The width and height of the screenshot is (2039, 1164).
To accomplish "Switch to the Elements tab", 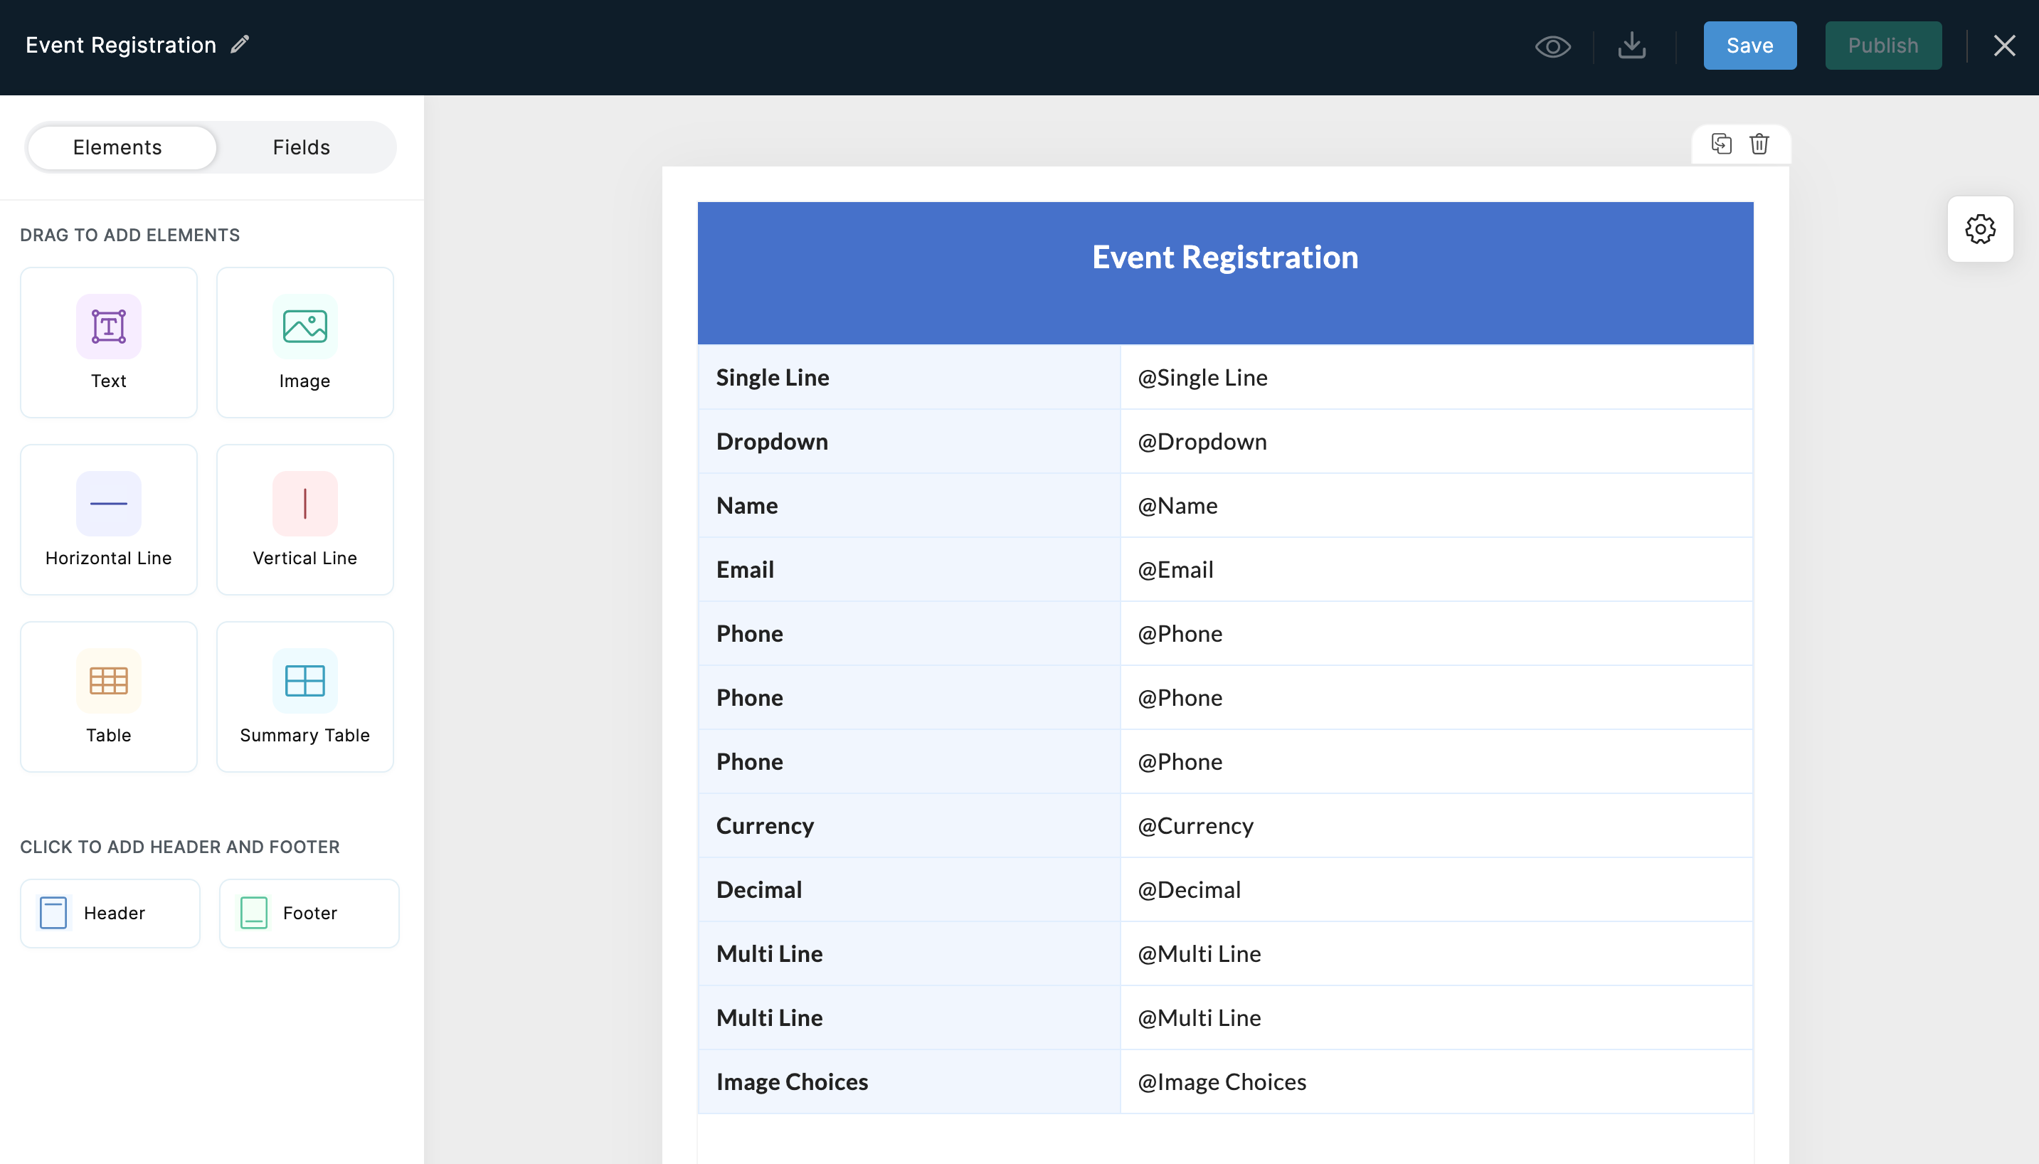I will click(x=116, y=146).
